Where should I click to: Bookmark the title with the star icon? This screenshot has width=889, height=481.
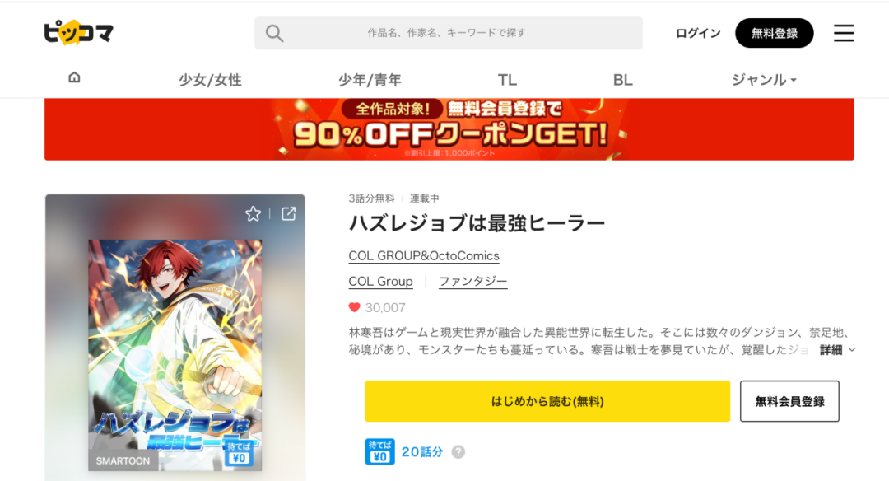tap(253, 214)
